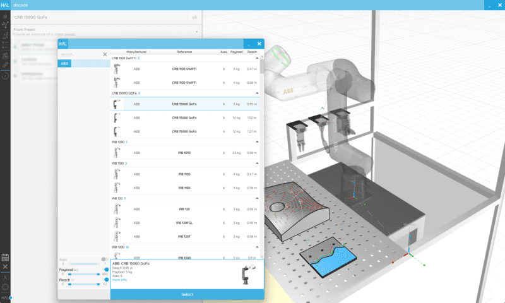Disable the Payload filter toggle
The image size is (505, 303).
click(x=106, y=270)
